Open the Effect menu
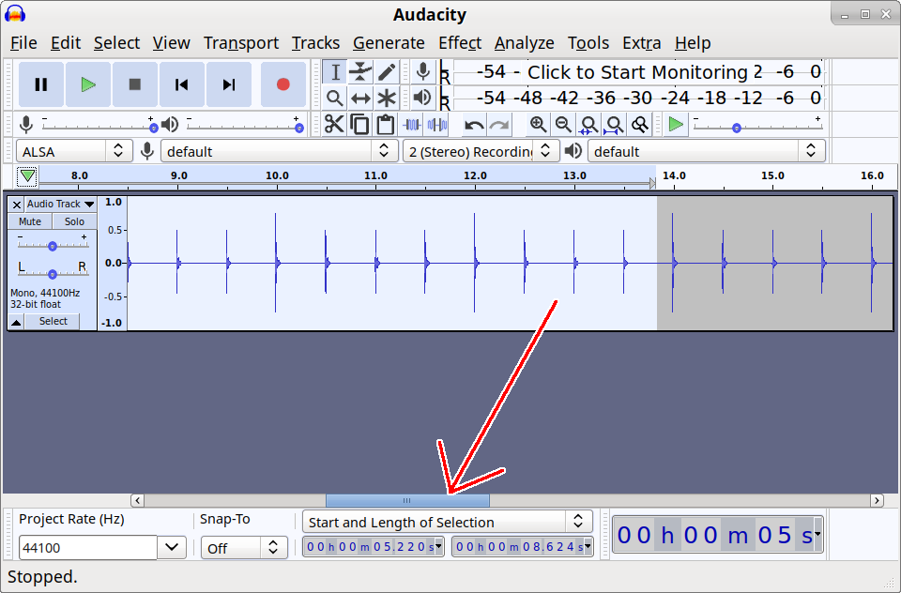901x593 pixels. tap(460, 43)
